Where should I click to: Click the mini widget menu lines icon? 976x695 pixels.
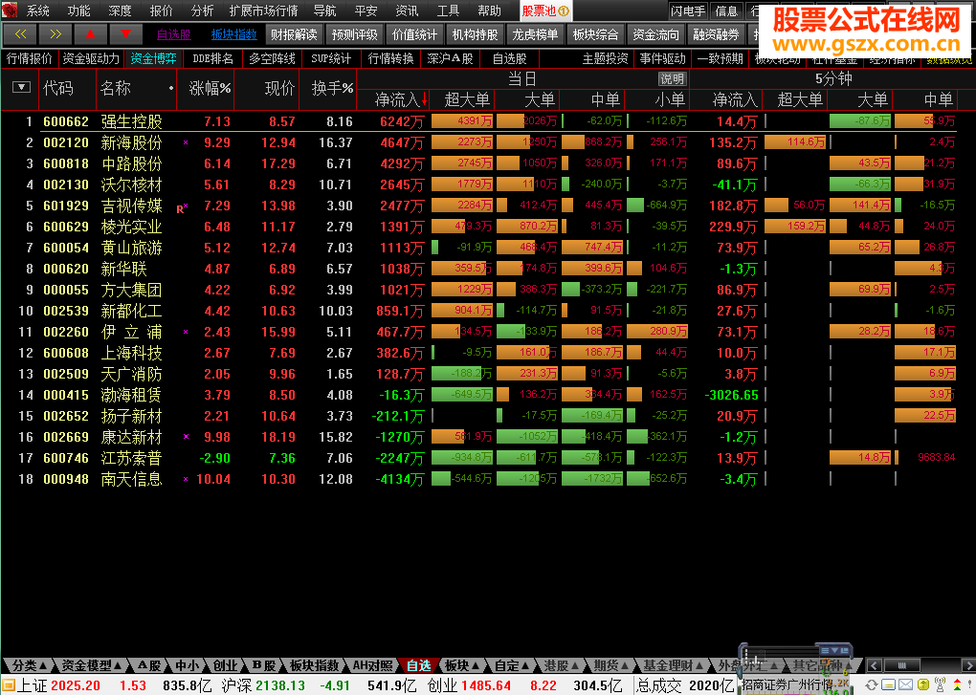pos(825,651)
